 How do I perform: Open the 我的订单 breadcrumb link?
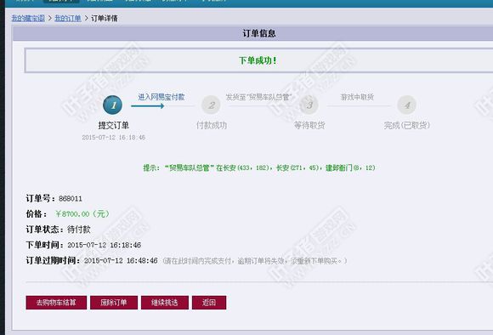(x=68, y=18)
